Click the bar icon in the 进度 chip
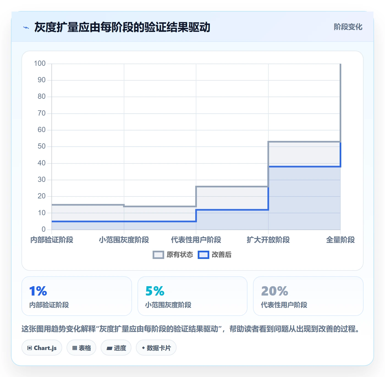The height and width of the screenshot is (377, 385). pyautogui.click(x=109, y=348)
